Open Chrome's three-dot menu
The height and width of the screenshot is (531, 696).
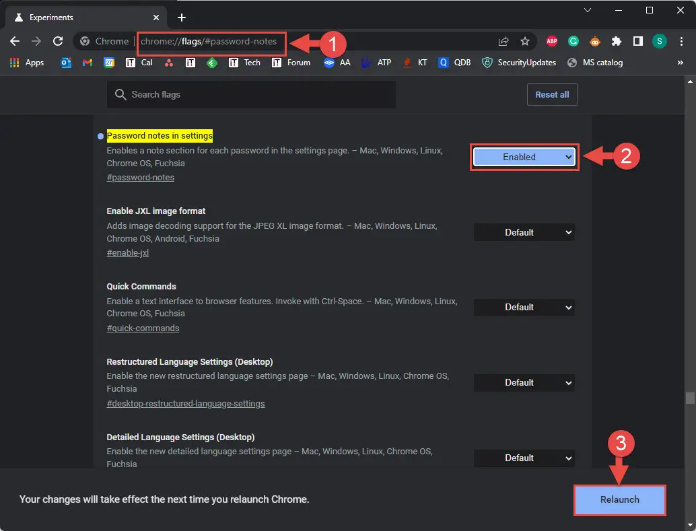click(681, 41)
